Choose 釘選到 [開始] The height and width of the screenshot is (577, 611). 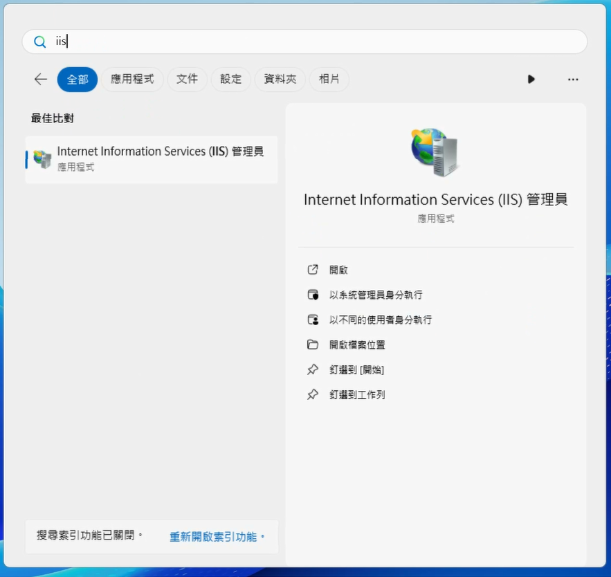click(356, 369)
